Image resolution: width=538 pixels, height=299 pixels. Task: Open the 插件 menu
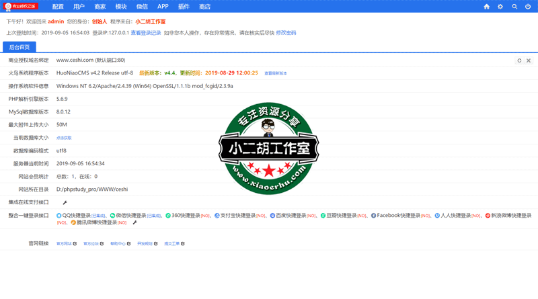click(184, 7)
